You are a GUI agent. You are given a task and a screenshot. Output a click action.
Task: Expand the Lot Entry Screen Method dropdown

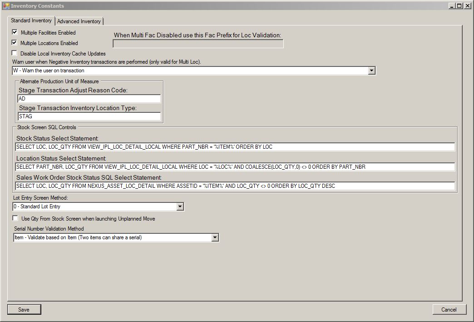click(x=180, y=206)
